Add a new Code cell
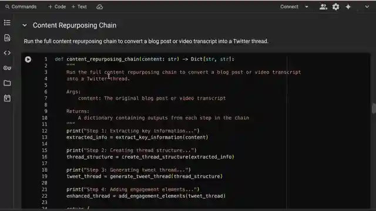This screenshot has height=211, width=376. tap(57, 6)
